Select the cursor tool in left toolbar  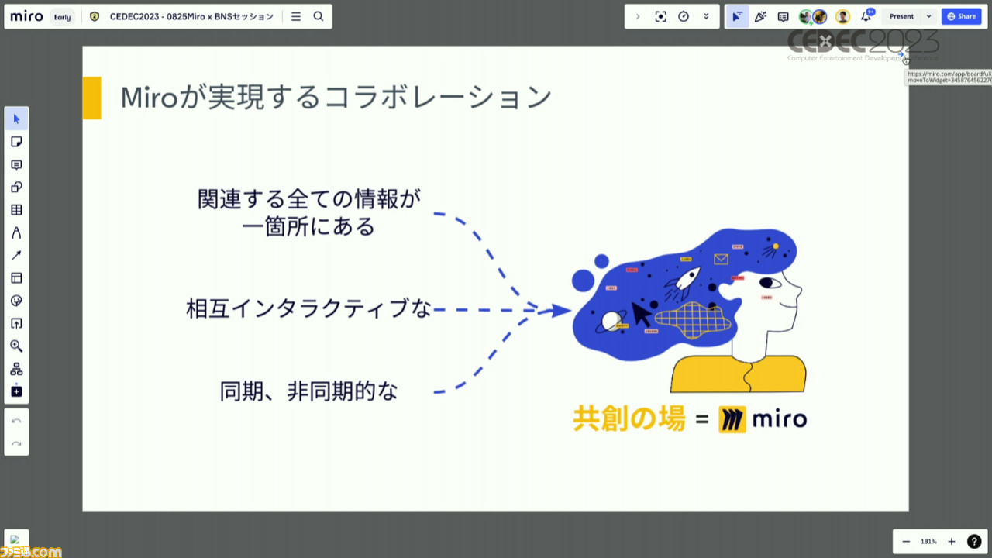click(x=16, y=119)
